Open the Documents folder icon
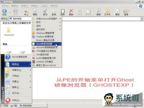144x108 pixels. pyautogui.click(x=9, y=31)
